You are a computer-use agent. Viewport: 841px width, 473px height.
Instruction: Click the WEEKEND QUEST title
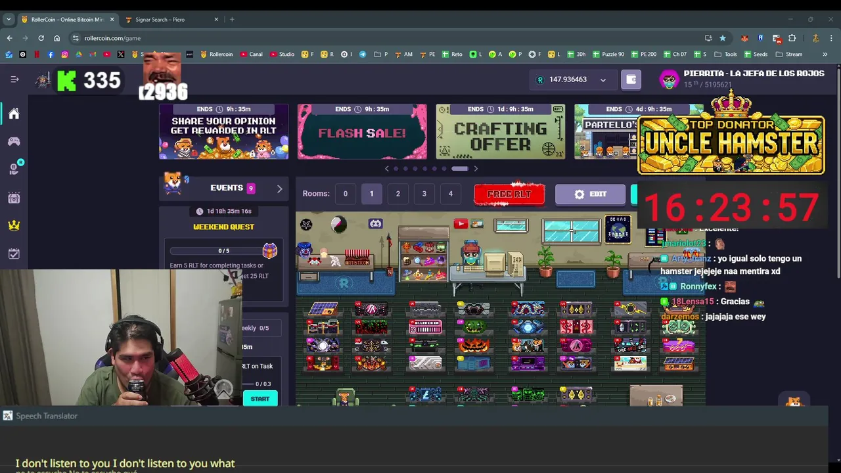pyautogui.click(x=223, y=227)
